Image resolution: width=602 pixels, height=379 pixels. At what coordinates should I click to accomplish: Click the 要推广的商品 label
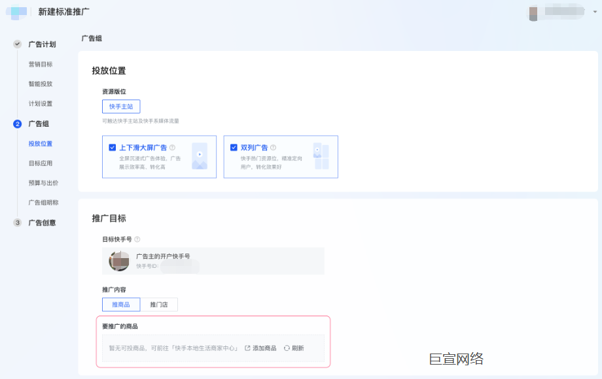click(120, 327)
